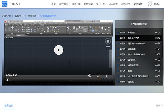Open the 九遇... user name link
The image size is (164, 110).
point(157,4)
